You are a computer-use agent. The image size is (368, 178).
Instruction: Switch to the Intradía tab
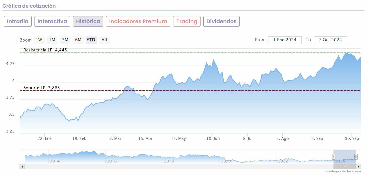pos(18,21)
